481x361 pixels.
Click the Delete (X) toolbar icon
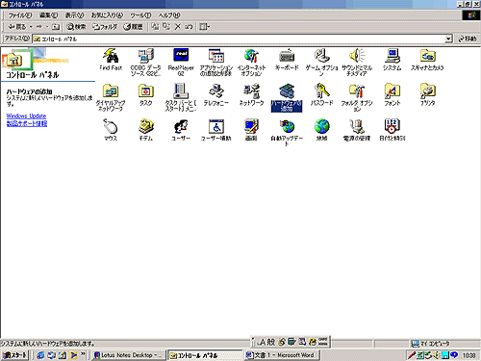pyautogui.click(x=178, y=27)
